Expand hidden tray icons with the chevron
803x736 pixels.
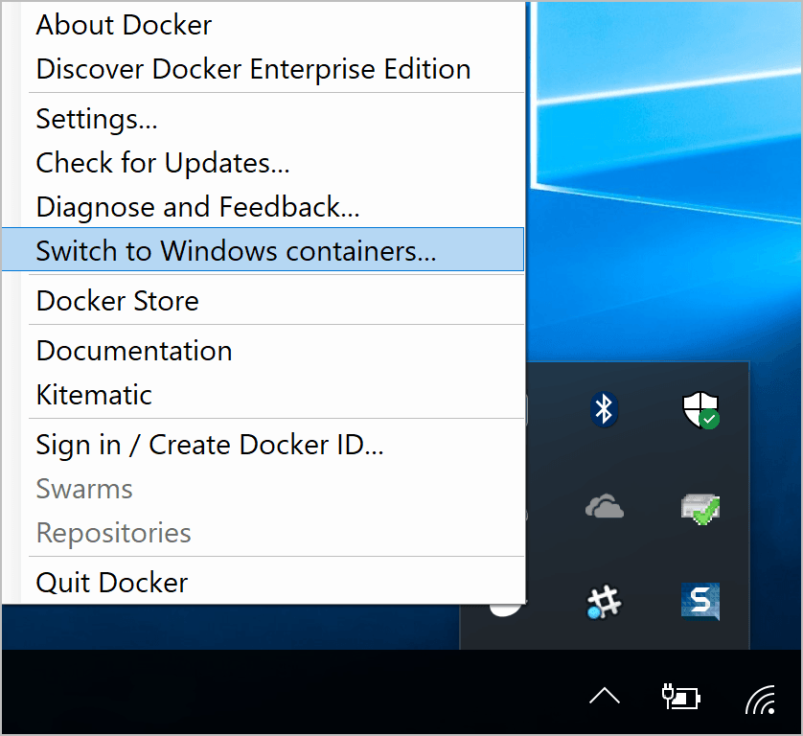604,696
